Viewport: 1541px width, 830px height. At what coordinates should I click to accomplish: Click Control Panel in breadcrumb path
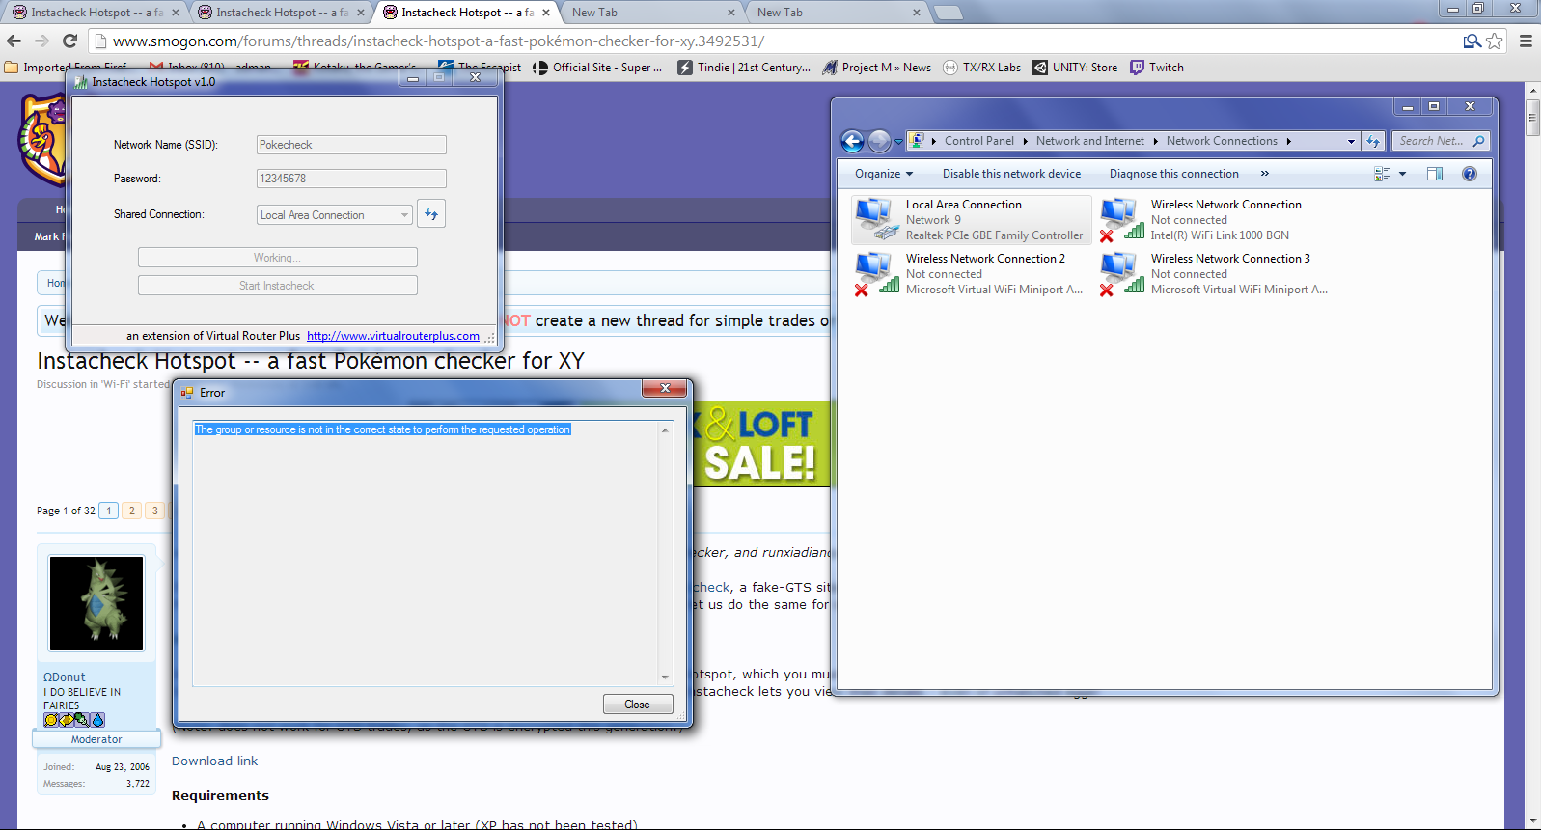point(979,141)
